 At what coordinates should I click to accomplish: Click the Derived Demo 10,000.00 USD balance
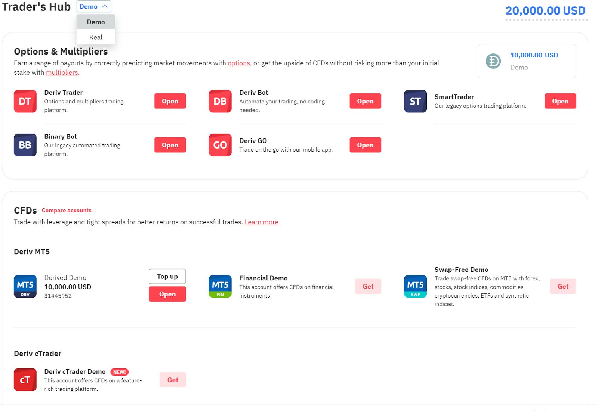pos(68,287)
